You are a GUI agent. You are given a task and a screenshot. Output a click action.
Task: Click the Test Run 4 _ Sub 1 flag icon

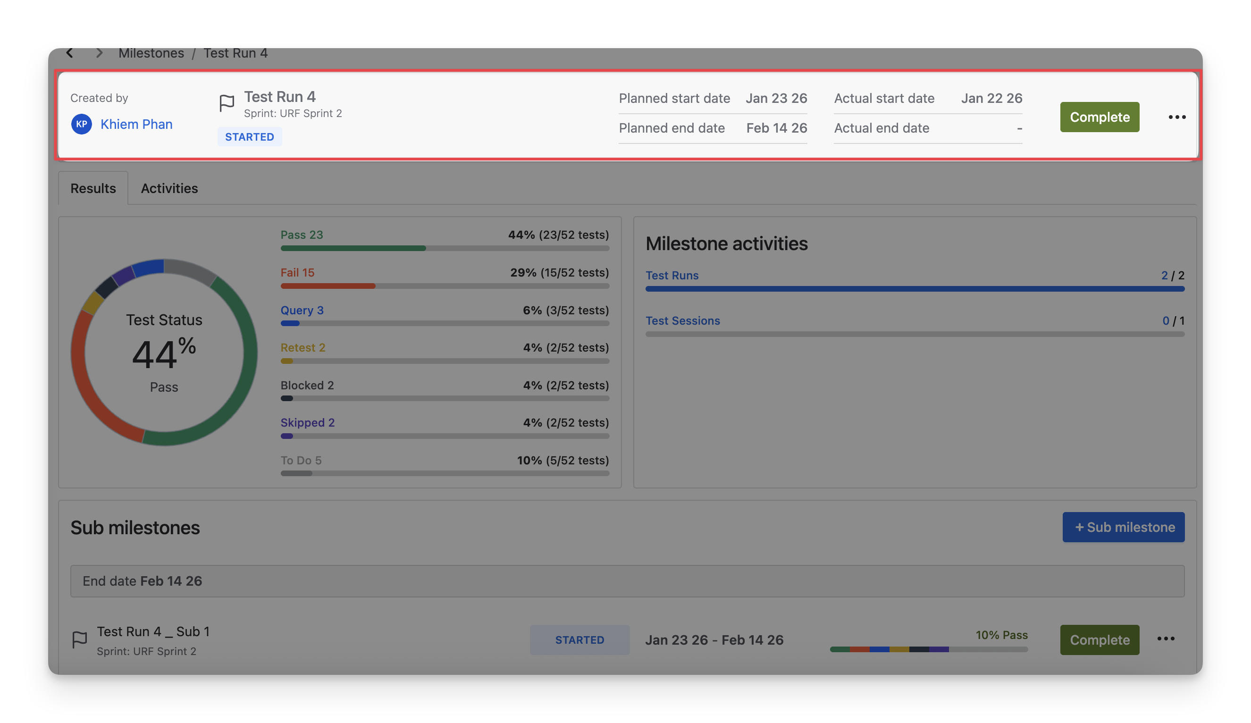[x=79, y=639]
